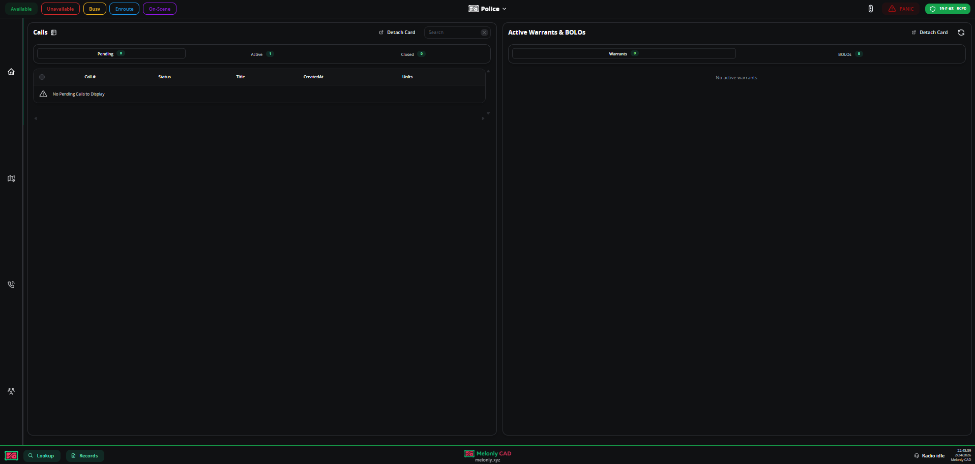The width and height of the screenshot is (975, 464).
Task: Switch to the Pending calls tab
Action: tap(111, 53)
